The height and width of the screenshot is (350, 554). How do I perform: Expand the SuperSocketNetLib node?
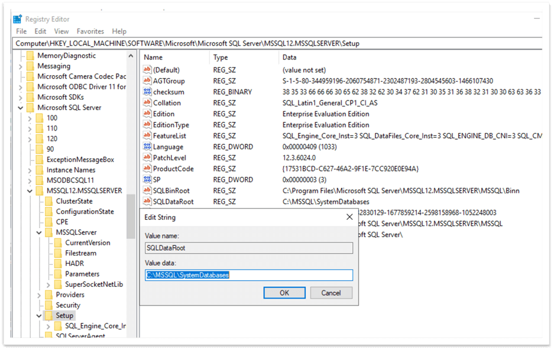48,284
